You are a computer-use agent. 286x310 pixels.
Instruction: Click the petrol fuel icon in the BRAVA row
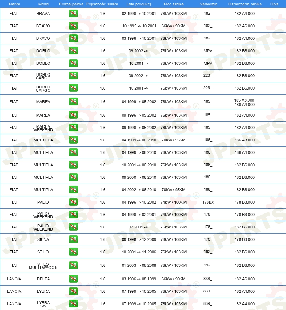click(x=74, y=14)
